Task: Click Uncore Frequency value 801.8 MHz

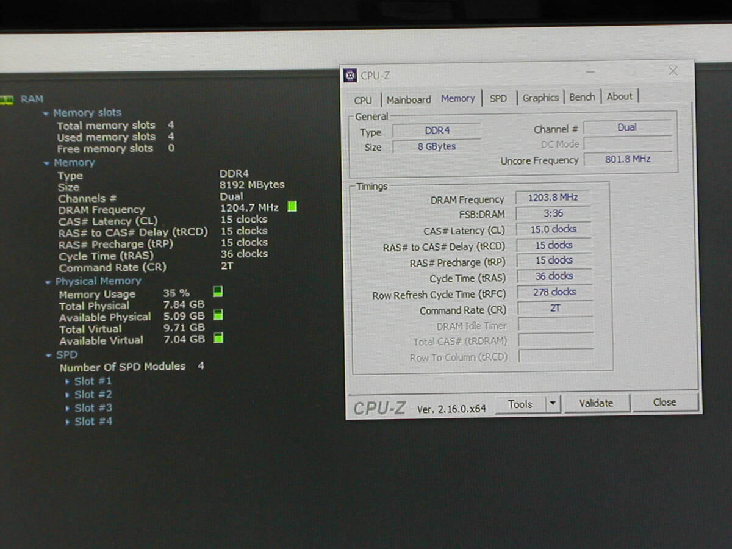Action: point(628,159)
